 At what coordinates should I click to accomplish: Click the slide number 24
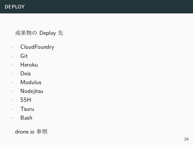click(186, 139)
